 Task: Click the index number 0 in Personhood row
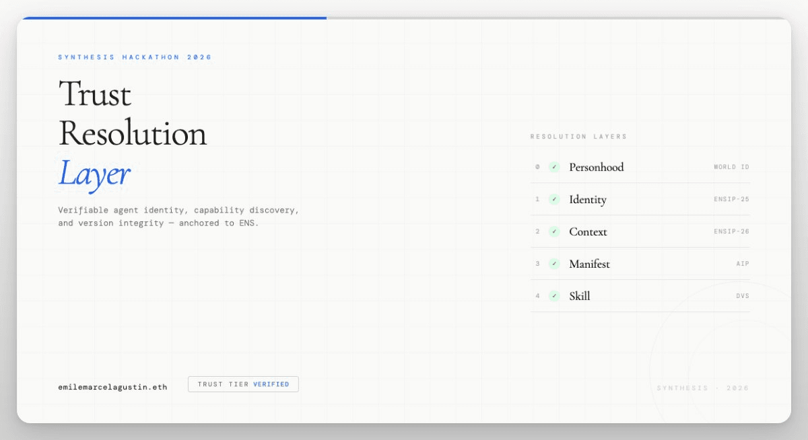pos(537,167)
